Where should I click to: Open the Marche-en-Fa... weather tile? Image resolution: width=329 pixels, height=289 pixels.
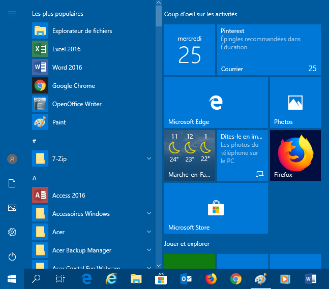click(x=190, y=155)
